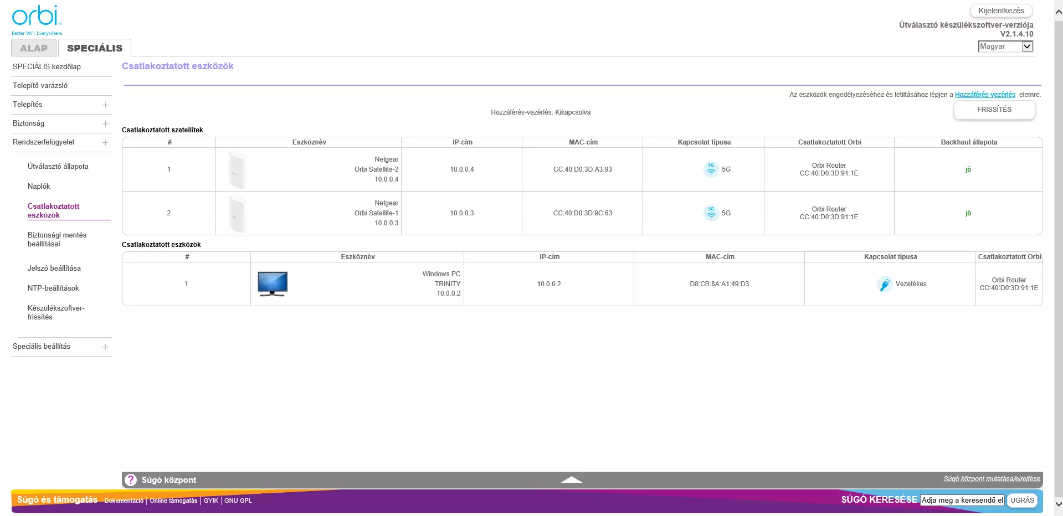Click the Orbi Satellite-1 device image
Viewport: 1063px width, 516px height.
click(x=237, y=214)
